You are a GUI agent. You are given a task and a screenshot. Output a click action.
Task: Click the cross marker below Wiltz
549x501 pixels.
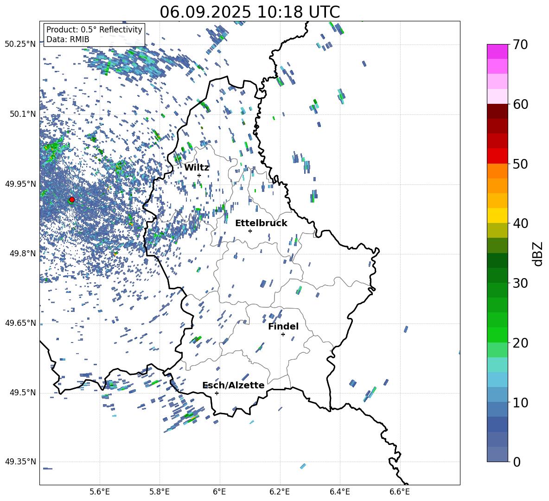(x=199, y=176)
